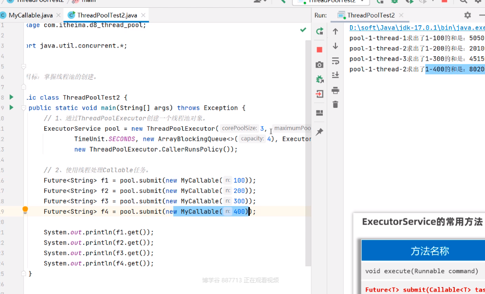Click the fold end marker below the goal comment
This screenshot has height=294, width=485.
pos(23,87)
